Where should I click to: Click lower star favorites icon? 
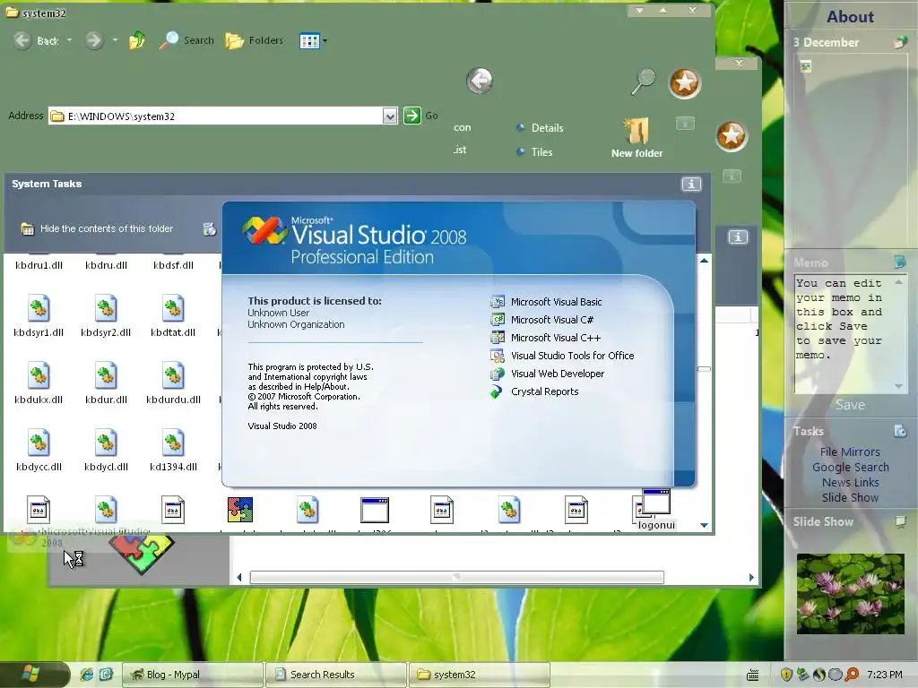(732, 136)
